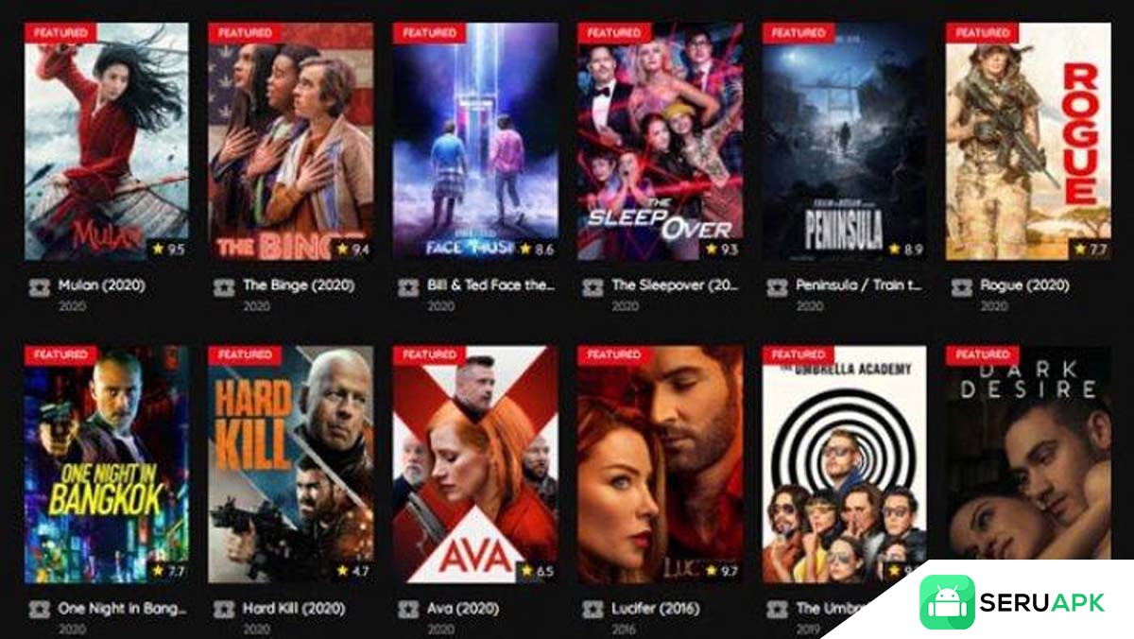Open the Rogue movie poster
Viewport: 1134px width, 639px height.
pos(1028,141)
